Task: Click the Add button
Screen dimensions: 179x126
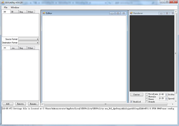Action: point(8,104)
